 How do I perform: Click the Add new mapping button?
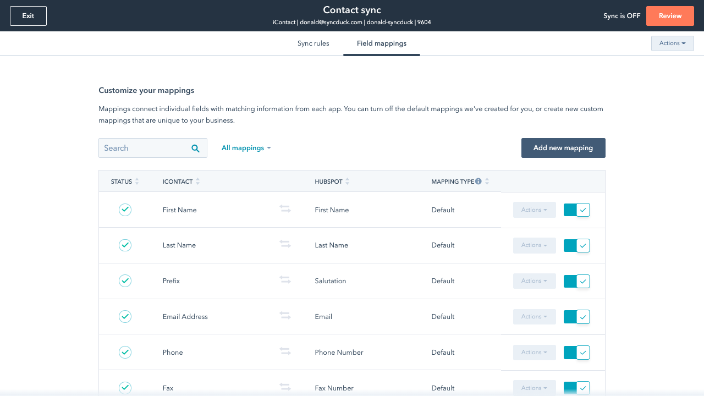click(x=563, y=148)
